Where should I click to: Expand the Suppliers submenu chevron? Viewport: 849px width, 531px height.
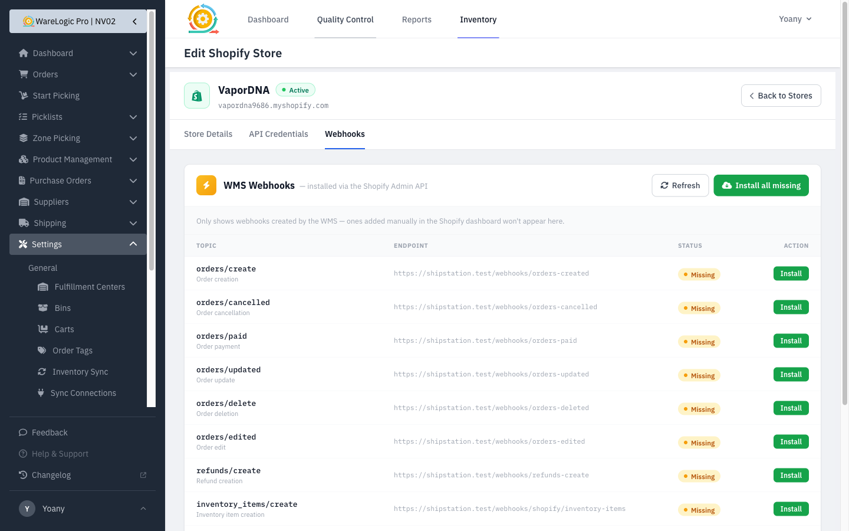(x=133, y=202)
